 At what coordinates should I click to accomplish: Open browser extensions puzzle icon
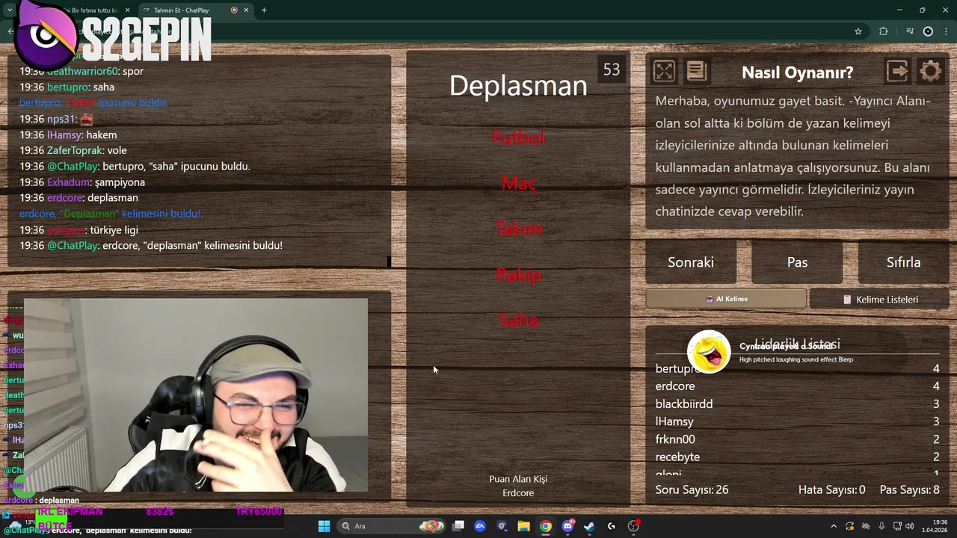[884, 31]
